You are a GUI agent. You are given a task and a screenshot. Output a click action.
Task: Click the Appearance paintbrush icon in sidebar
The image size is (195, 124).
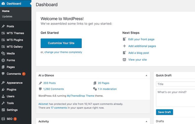tap(3, 83)
